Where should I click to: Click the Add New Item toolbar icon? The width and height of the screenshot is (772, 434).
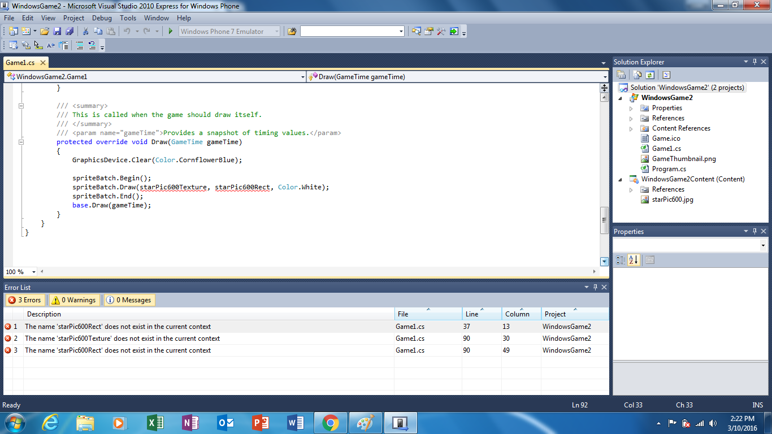coord(25,32)
